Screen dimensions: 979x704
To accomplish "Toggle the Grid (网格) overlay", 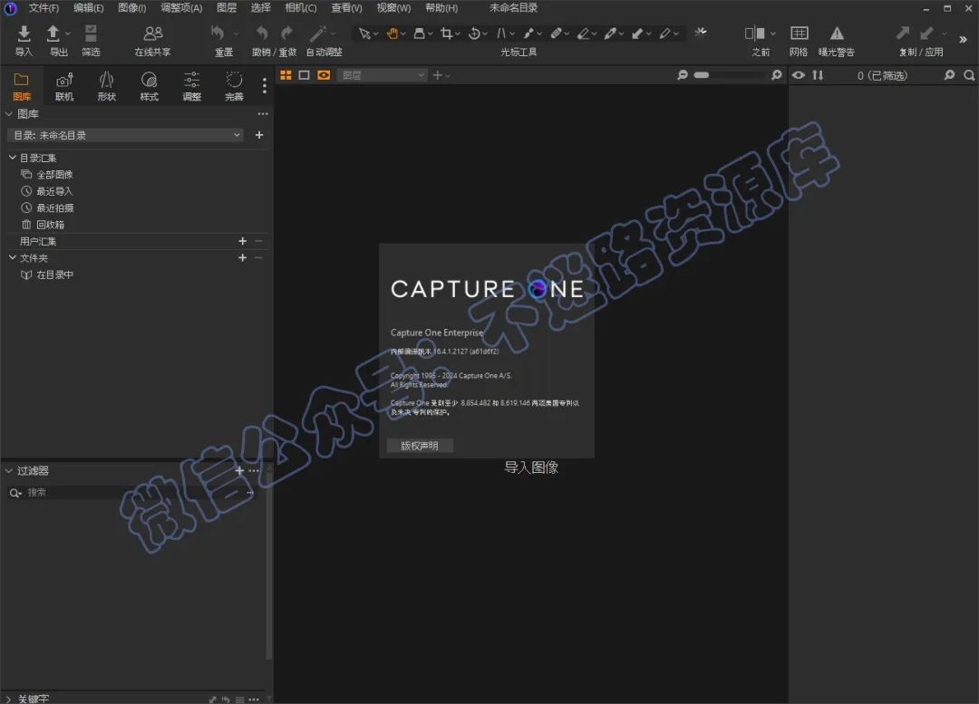I will tap(800, 34).
